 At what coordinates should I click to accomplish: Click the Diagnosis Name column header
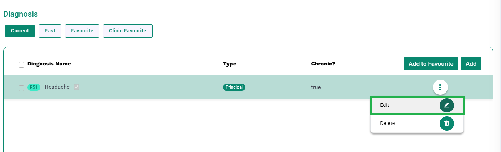[49, 64]
